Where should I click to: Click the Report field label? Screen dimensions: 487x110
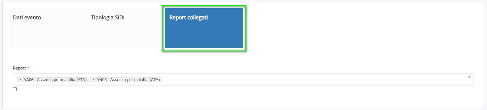click(19, 68)
